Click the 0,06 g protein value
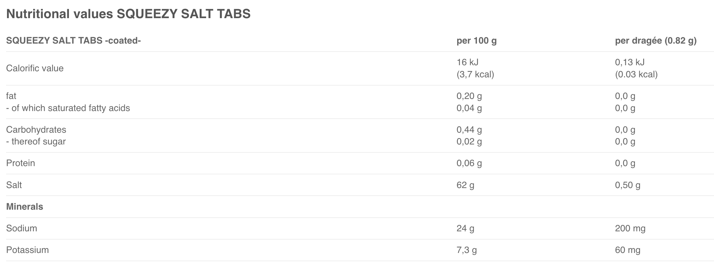The image size is (714, 273). point(469,163)
